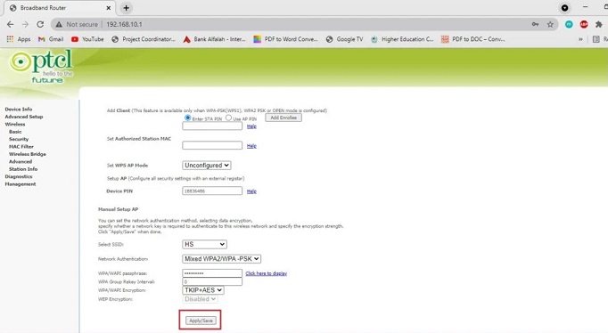Open the MAC Filter page
This screenshot has width=608, height=333.
pyautogui.click(x=21, y=147)
